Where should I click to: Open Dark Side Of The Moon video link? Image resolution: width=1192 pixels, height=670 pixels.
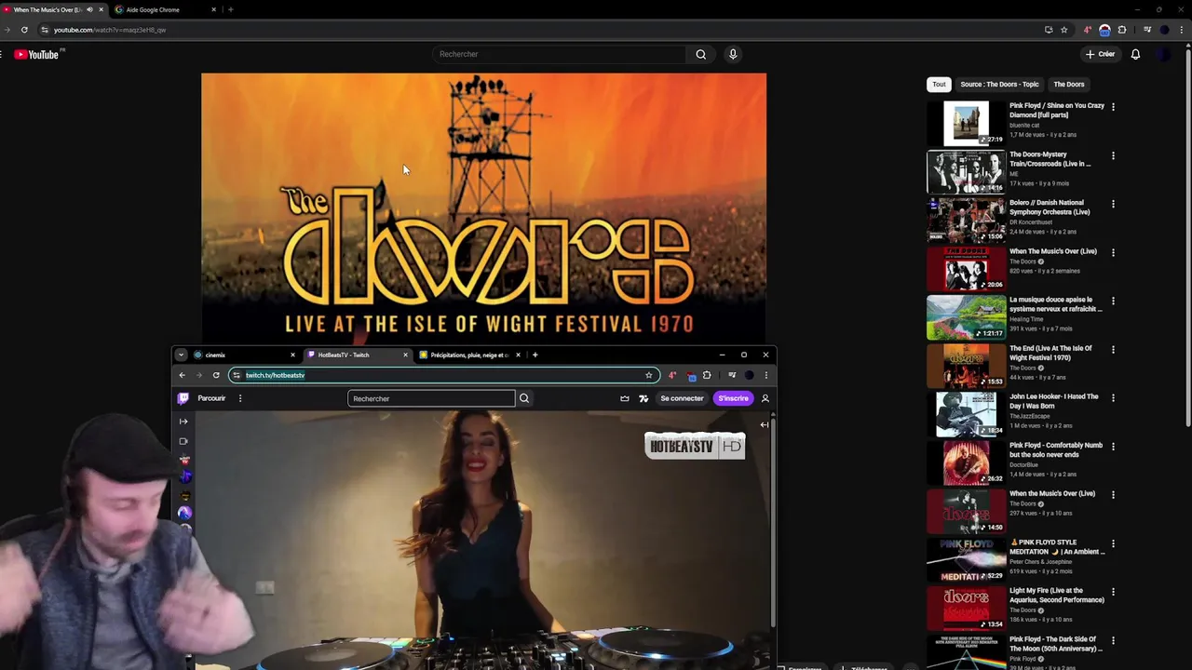(1056, 643)
